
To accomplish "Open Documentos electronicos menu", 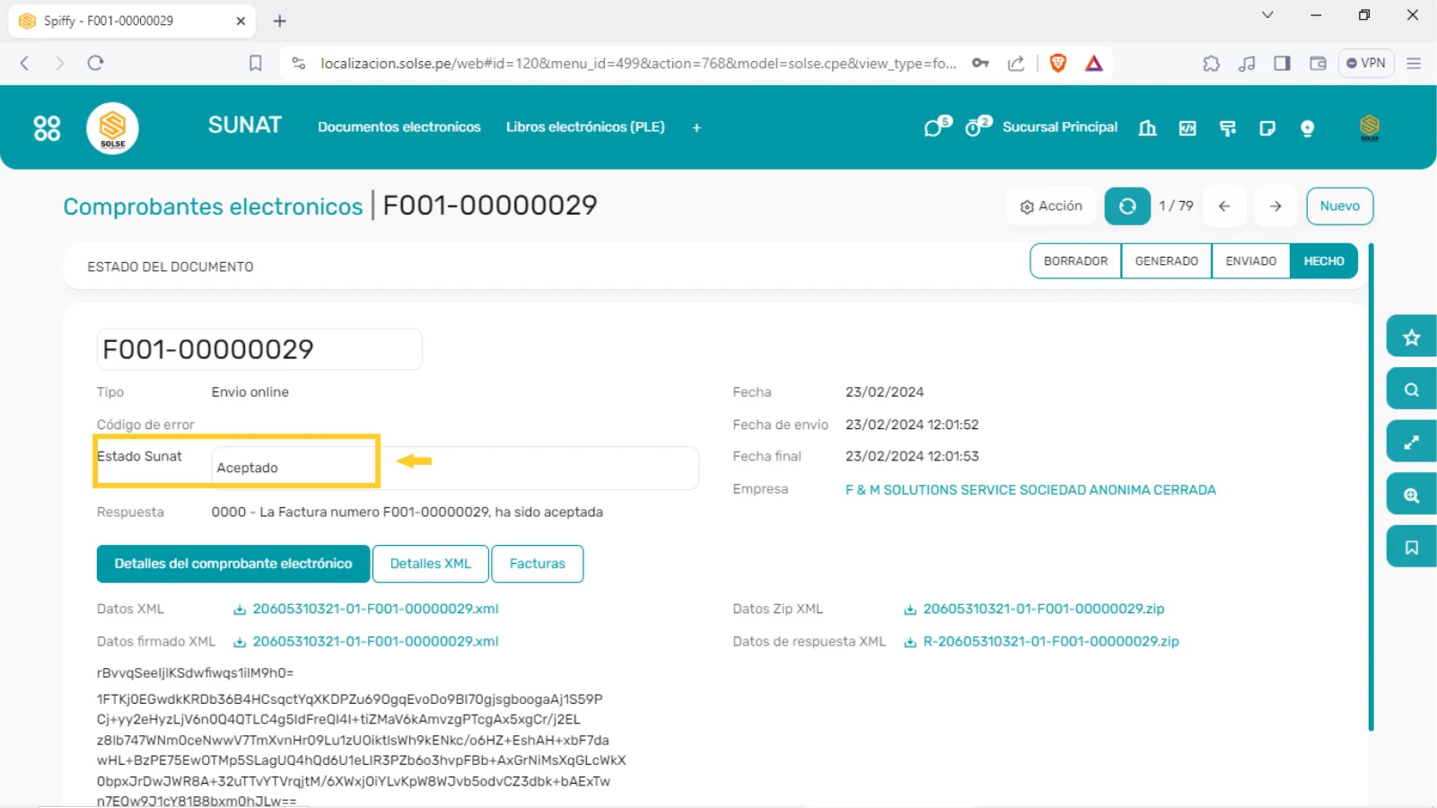I will pos(399,127).
